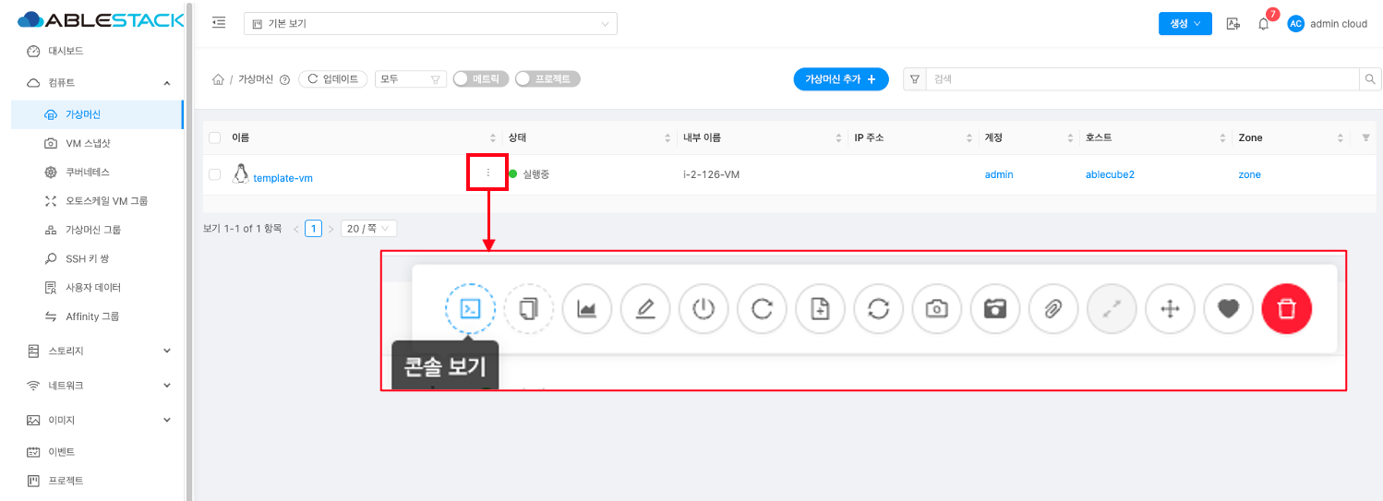The image size is (1383, 501).
Task: Collapse sidebar with the menu-fold icon
Action: (219, 23)
